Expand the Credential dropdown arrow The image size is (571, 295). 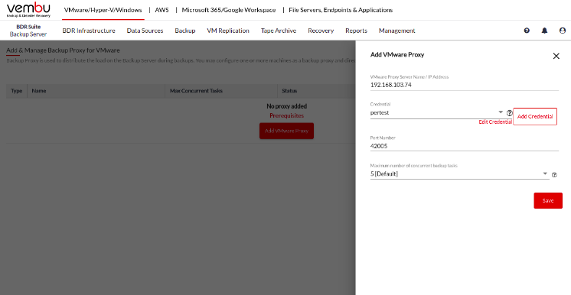pyautogui.click(x=501, y=112)
